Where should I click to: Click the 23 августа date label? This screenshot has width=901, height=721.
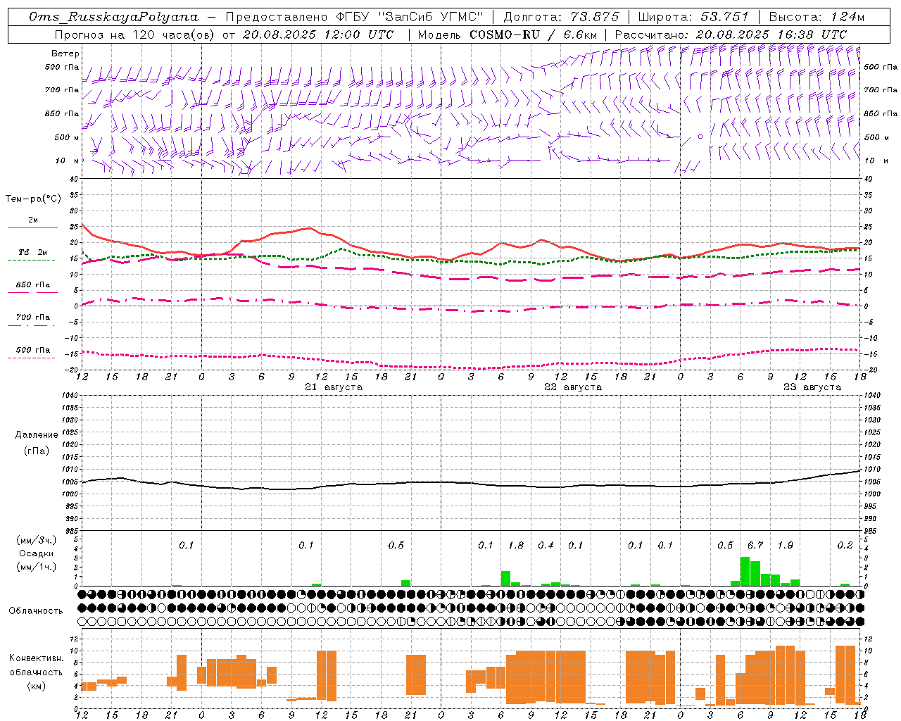click(812, 387)
